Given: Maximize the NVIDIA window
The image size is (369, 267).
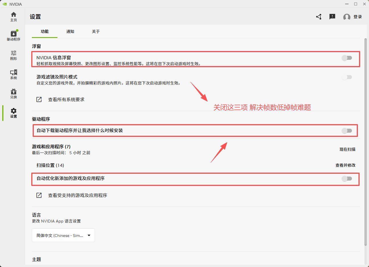Looking at the screenshot, I should point(356,4).
